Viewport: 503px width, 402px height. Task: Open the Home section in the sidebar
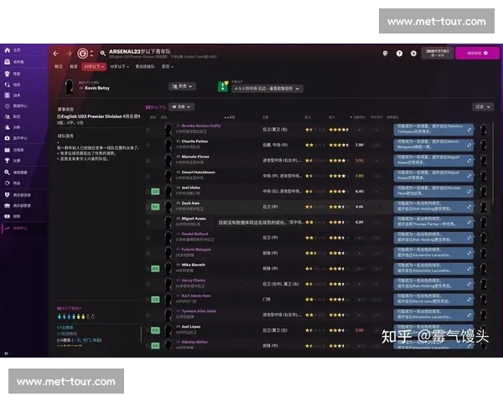(x=7, y=50)
